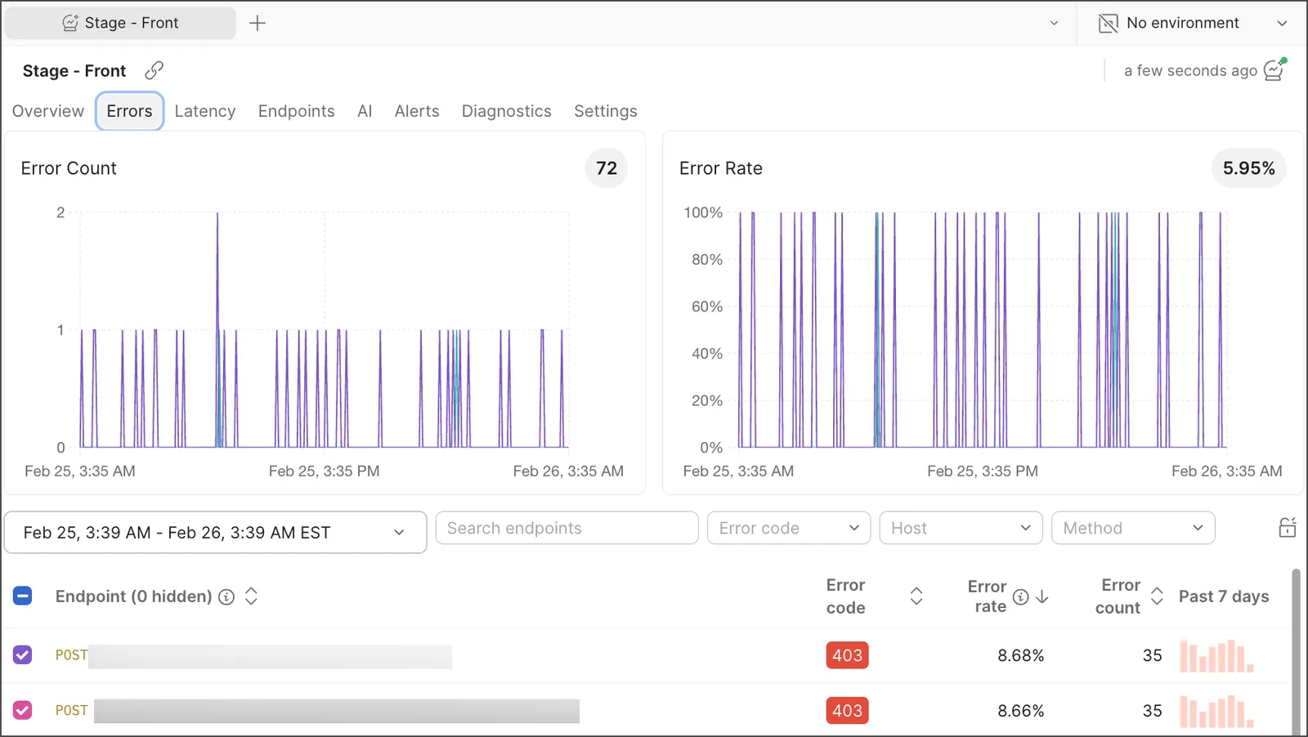
Task: Click the 'a few seconds ago' timestamp
Action: pos(1190,70)
